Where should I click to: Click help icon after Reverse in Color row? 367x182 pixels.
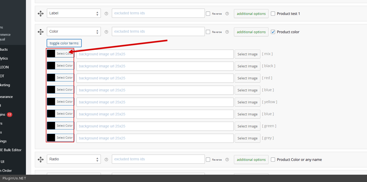(227, 32)
